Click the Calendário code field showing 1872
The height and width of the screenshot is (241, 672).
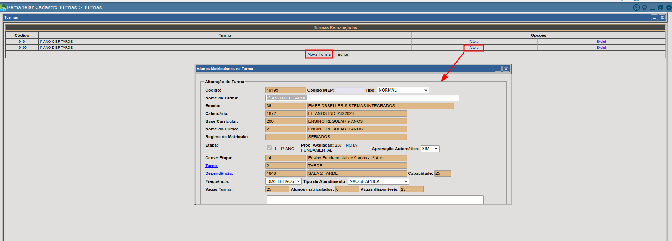286,113
